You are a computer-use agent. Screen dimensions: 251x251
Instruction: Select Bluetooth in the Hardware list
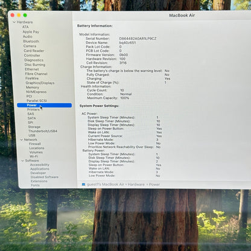[31, 41]
